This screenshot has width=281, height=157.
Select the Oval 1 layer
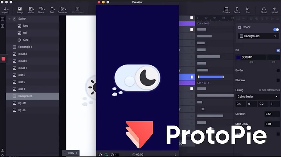[x=33, y=40]
